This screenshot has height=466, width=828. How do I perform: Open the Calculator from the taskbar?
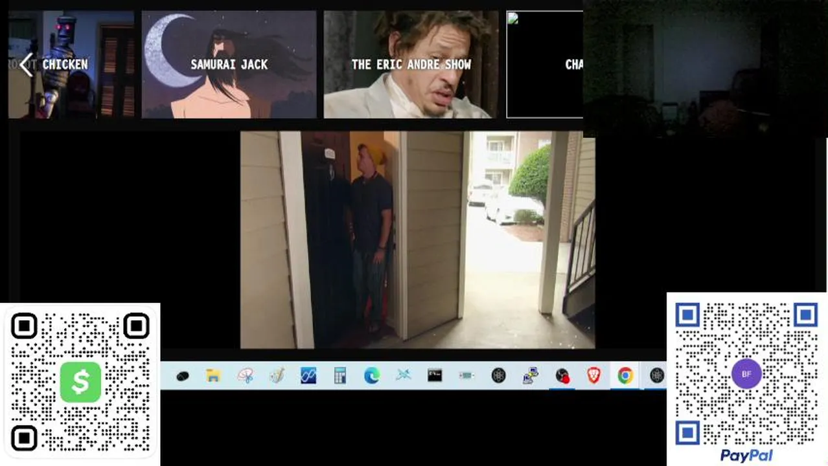coord(340,375)
